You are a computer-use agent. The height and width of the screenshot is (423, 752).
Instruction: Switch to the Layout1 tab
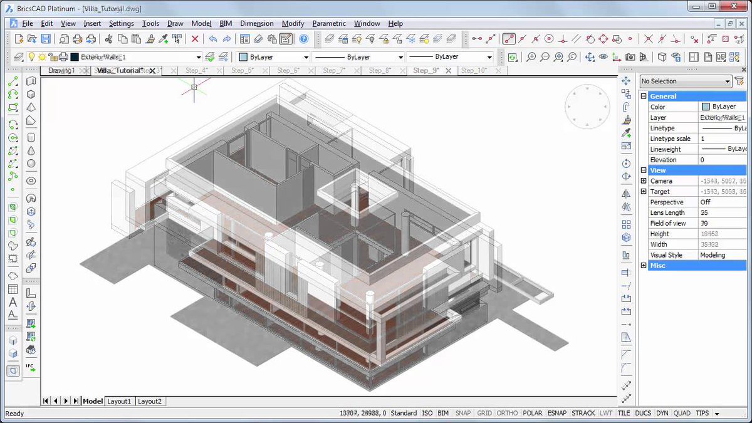tap(119, 401)
